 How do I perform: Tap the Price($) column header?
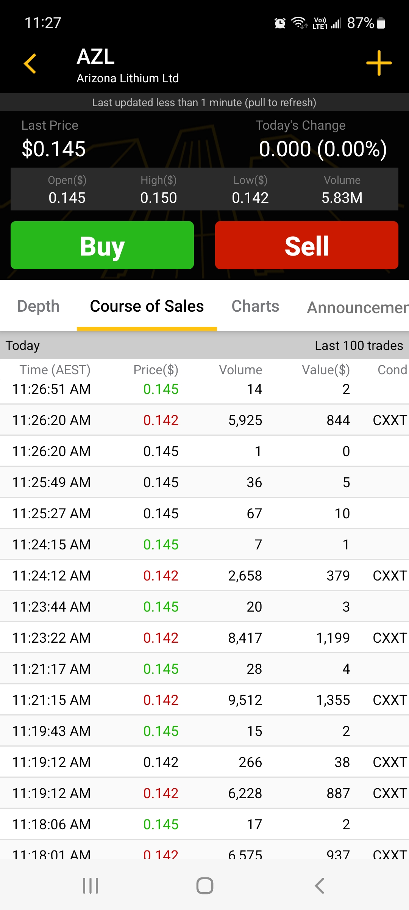tap(156, 370)
